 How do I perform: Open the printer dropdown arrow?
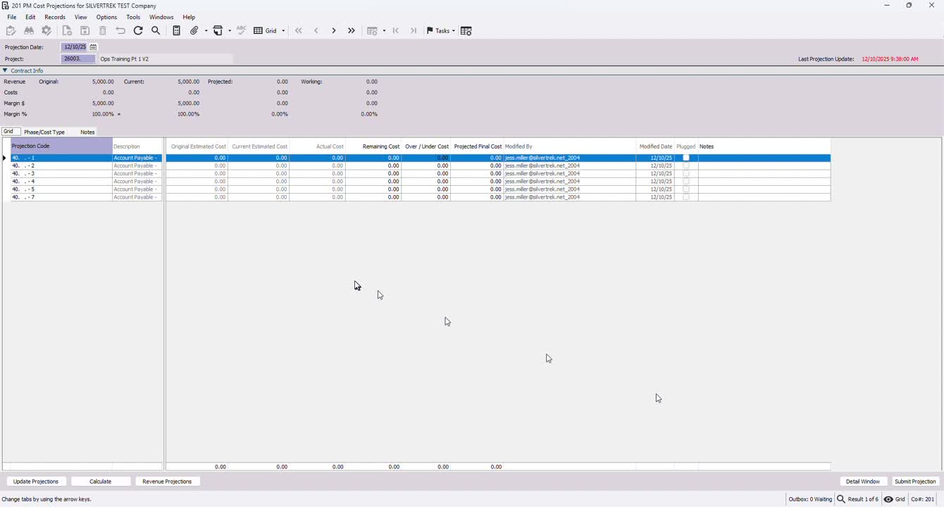230,31
